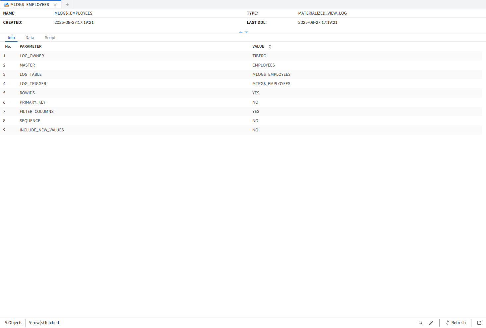Select the LOG_OWNER row
Image resolution: width=486 pixels, height=328 pixels.
(x=32, y=56)
